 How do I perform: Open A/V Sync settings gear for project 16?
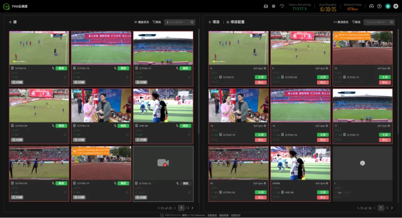pos(327,126)
